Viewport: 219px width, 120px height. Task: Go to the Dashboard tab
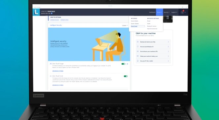coord(152,12)
